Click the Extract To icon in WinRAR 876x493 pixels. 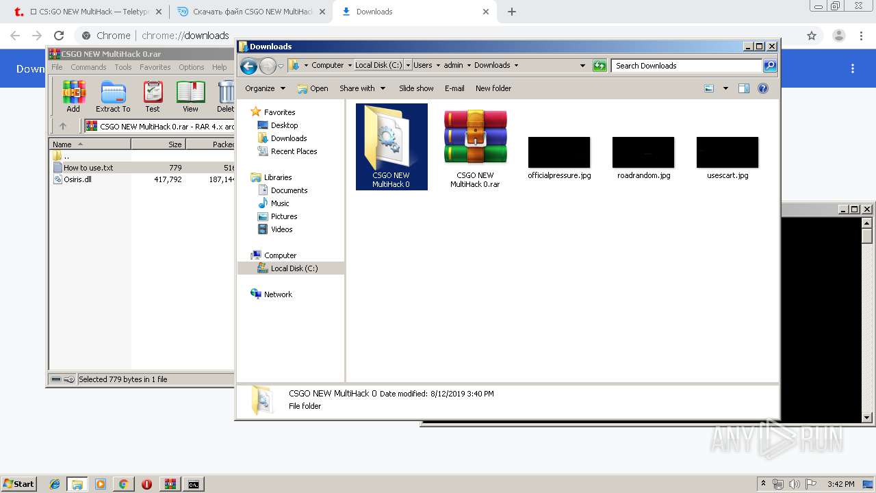[113, 97]
